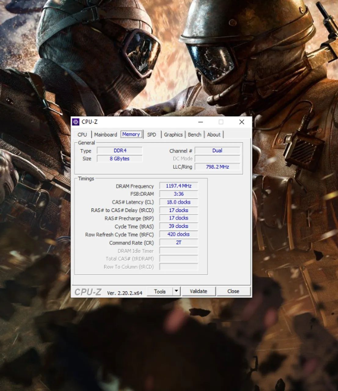Expand the Tools dropdown arrow
The width and height of the screenshot is (338, 391).
click(x=176, y=291)
